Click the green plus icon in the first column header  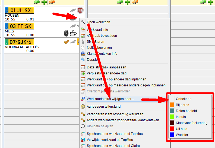pyautogui.click(x=44, y=2)
